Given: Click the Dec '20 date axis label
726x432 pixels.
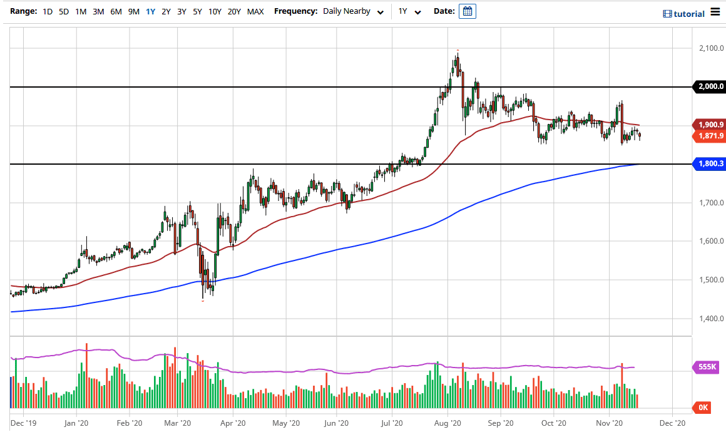Looking at the screenshot, I should (672, 423).
